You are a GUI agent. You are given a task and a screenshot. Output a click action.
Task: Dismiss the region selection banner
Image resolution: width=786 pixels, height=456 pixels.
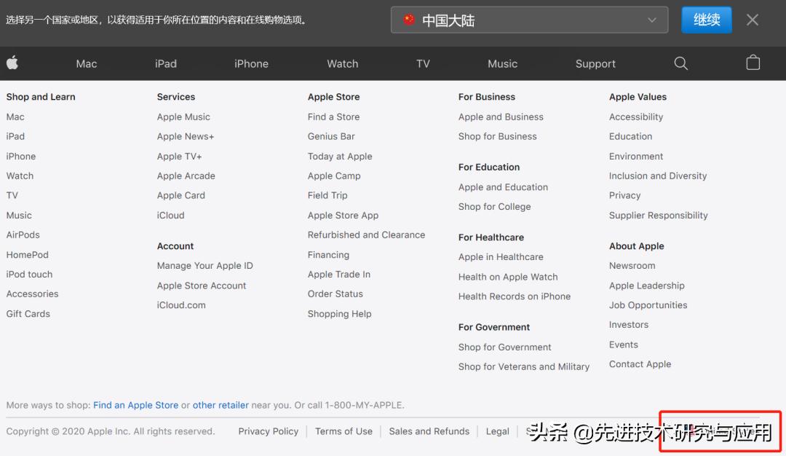click(x=752, y=20)
